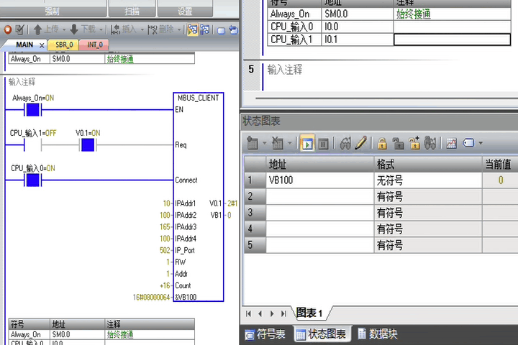Click the Count value +16
The width and height of the screenshot is (518, 345).
click(165, 285)
